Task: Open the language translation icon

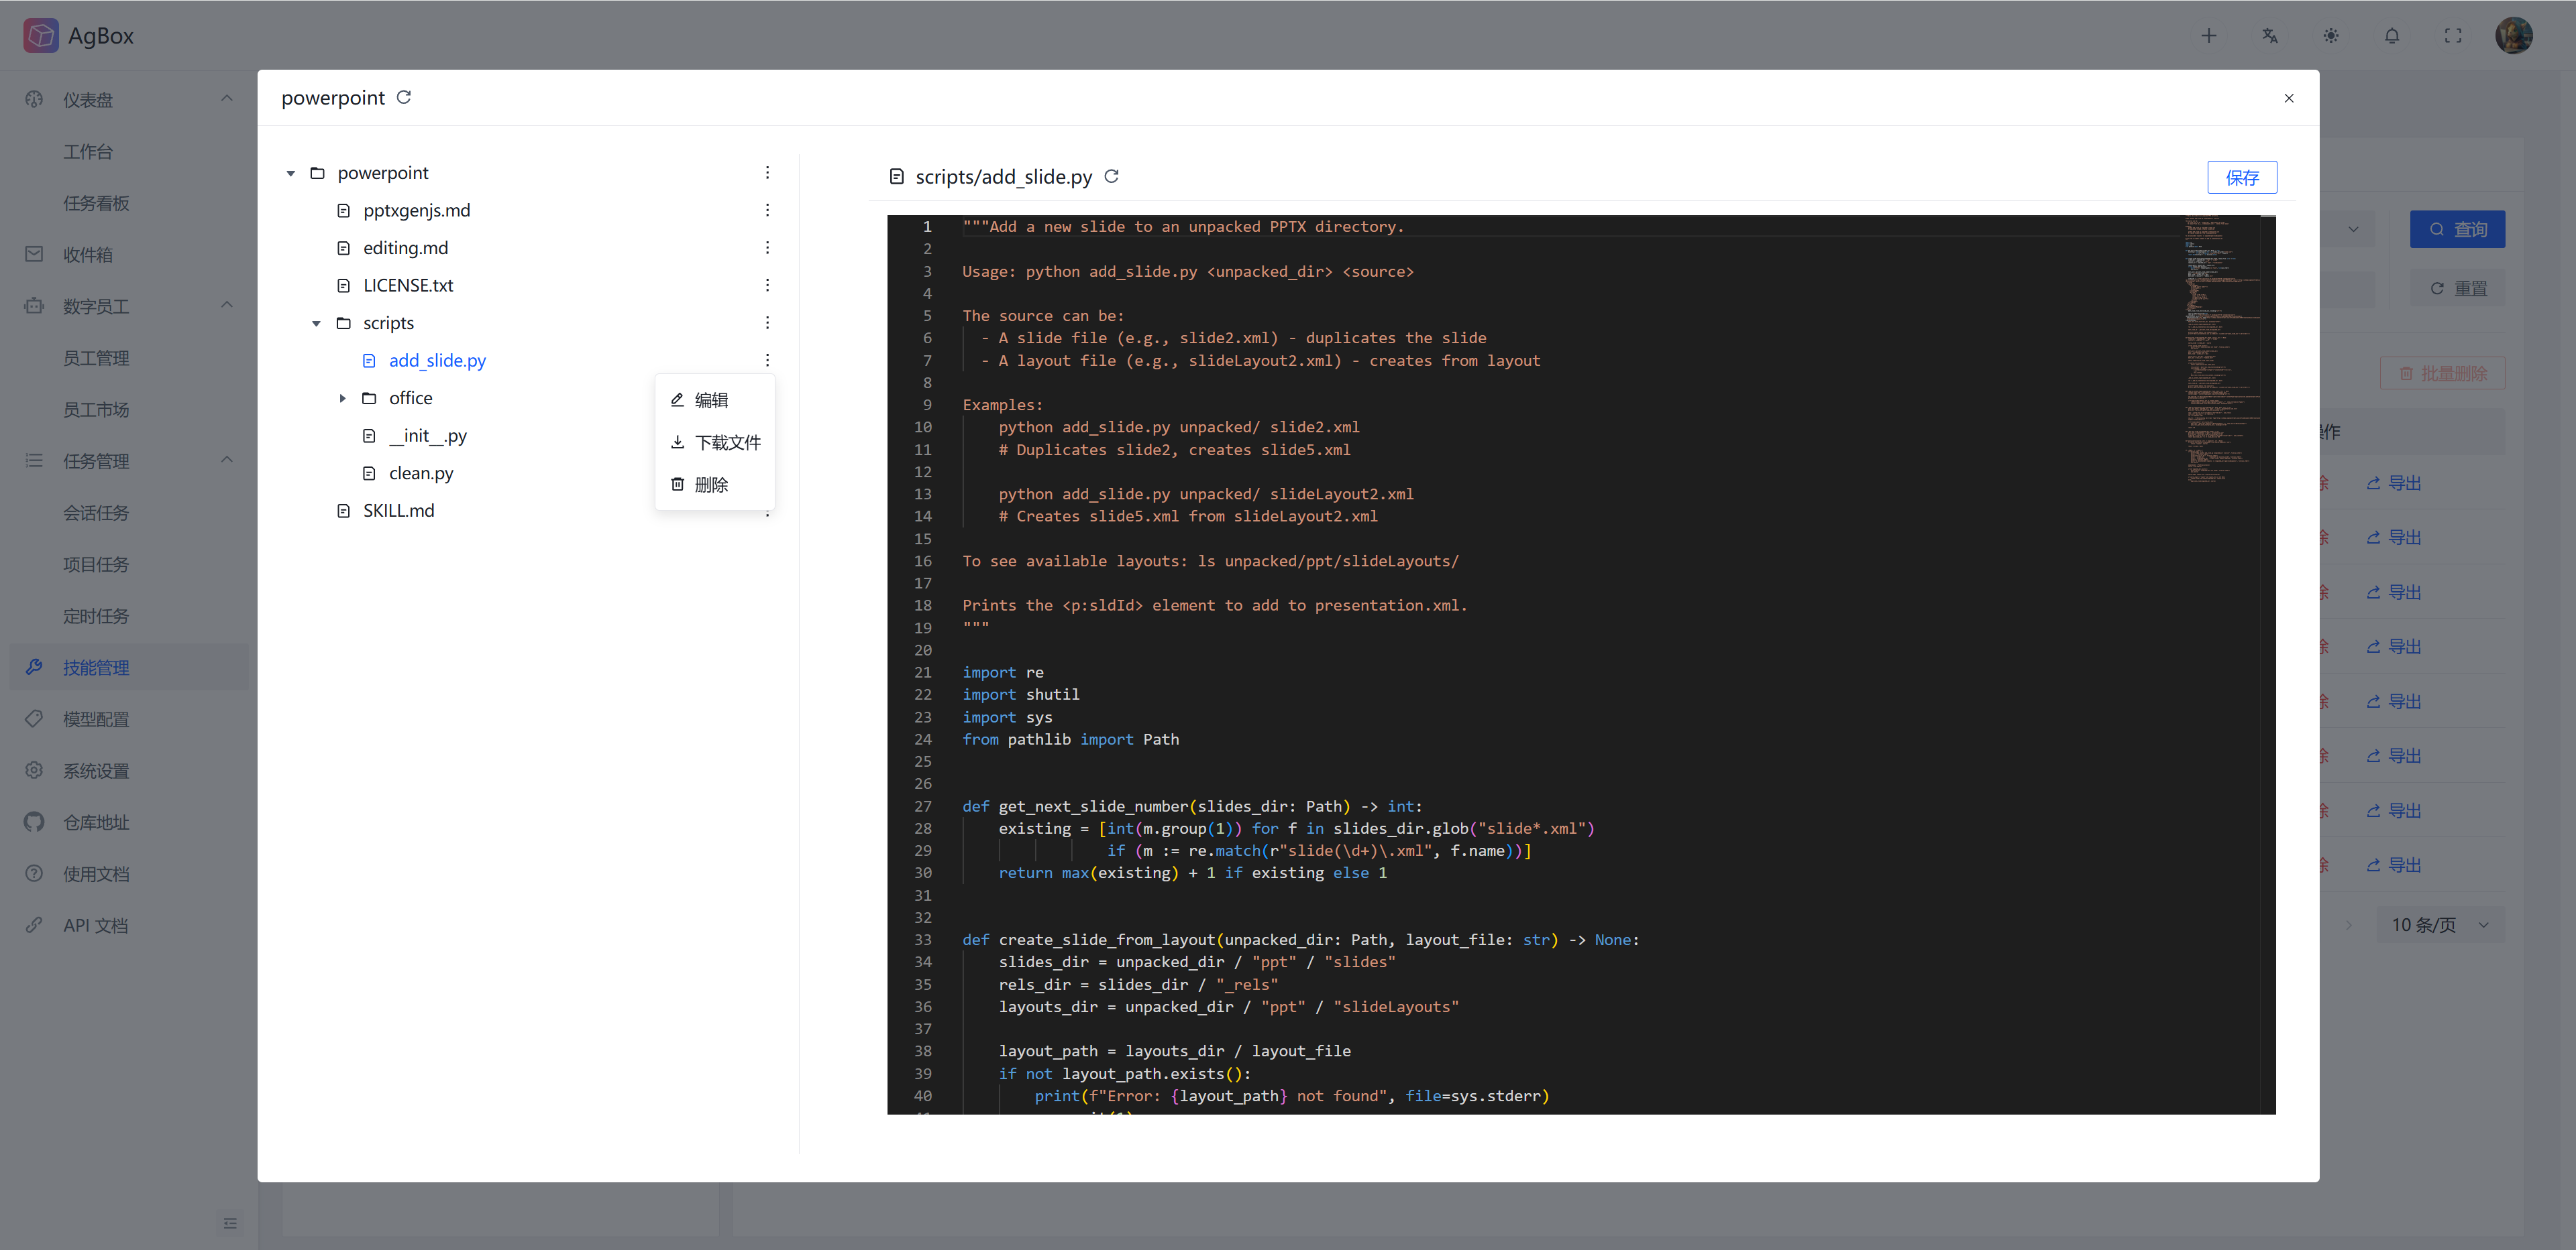Action: click(2269, 35)
